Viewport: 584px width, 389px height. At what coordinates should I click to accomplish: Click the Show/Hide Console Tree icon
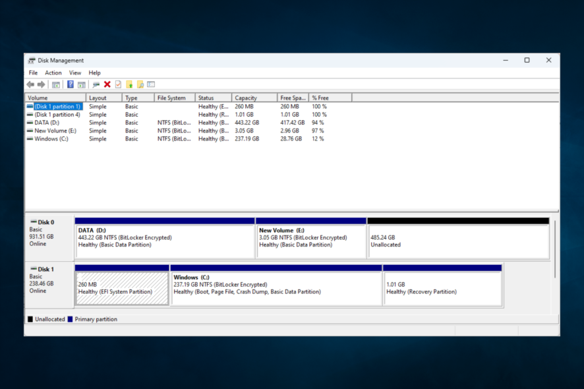pos(56,84)
